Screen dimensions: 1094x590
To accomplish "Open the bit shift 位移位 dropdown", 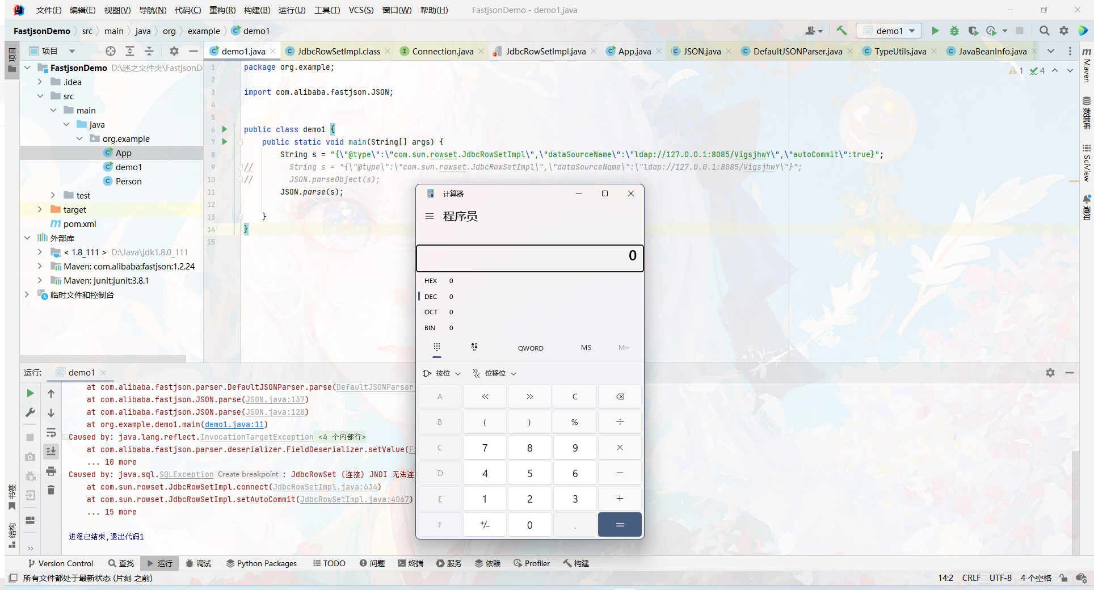I will [x=494, y=373].
